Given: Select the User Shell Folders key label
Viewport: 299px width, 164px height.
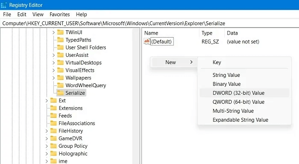Looking at the screenshot, I should pos(85,47).
